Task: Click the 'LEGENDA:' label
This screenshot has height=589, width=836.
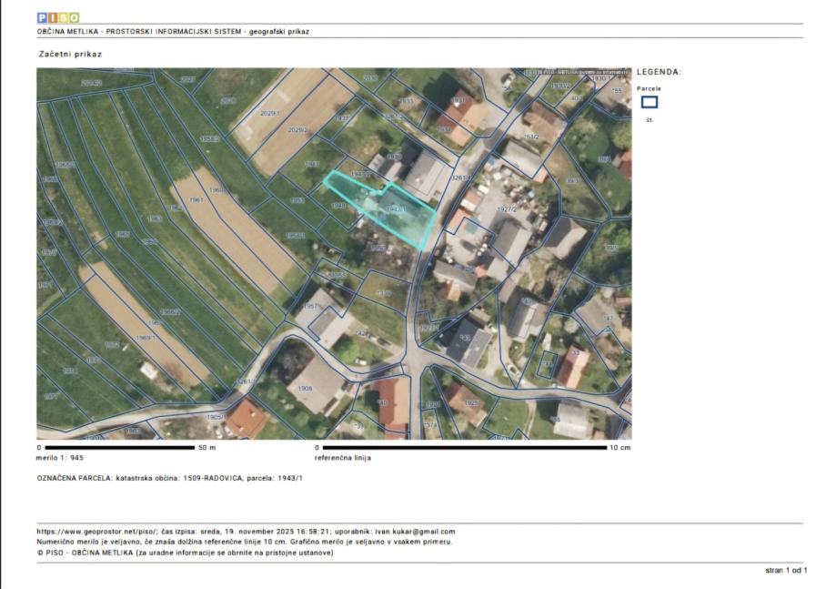Action: coord(659,72)
